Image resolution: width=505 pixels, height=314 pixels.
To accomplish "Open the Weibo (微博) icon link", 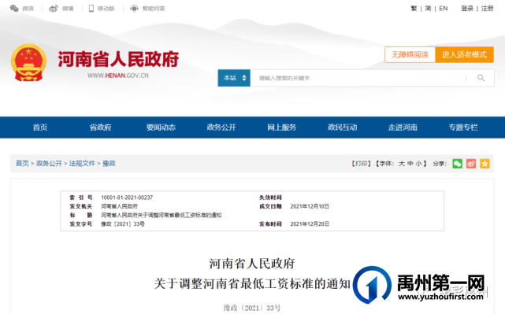I will 54,9.
